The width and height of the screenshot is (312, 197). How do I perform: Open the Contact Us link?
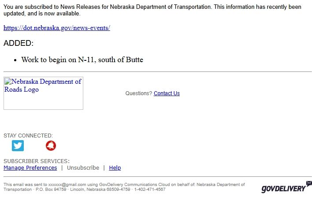167,93
